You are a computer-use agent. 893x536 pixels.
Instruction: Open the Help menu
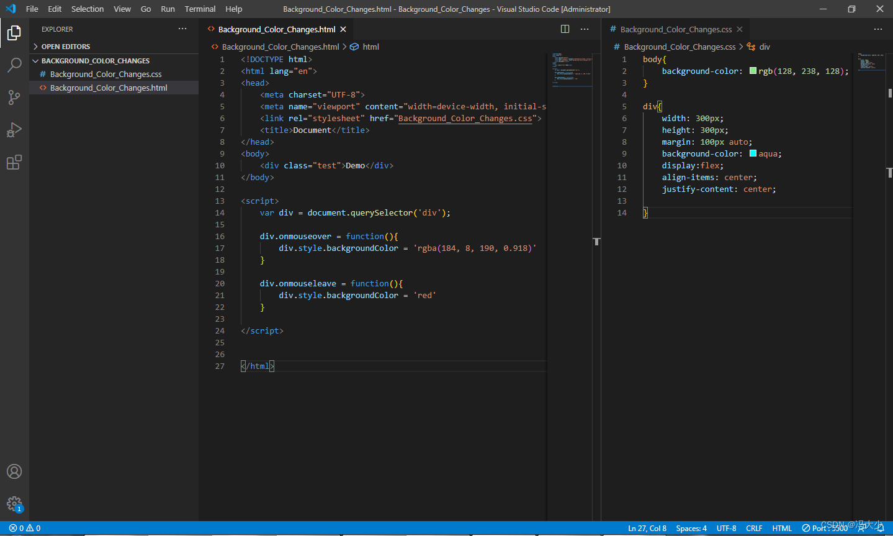point(234,9)
